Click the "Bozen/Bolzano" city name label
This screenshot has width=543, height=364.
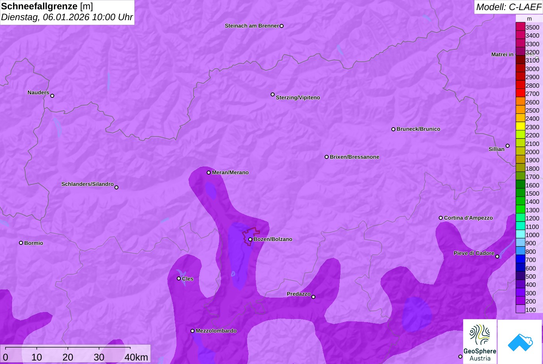click(273, 239)
